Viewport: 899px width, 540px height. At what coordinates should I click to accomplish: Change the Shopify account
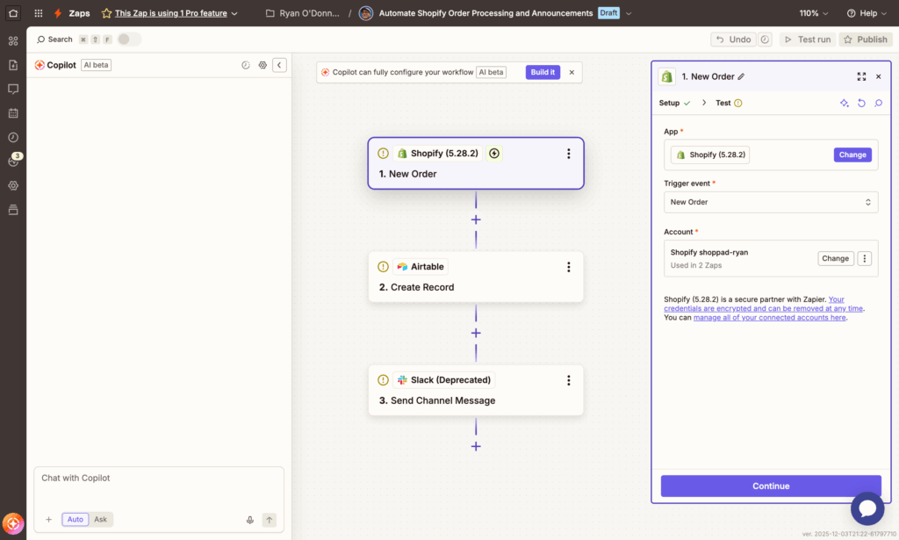click(x=836, y=258)
